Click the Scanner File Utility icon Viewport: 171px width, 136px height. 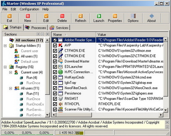point(61,109)
